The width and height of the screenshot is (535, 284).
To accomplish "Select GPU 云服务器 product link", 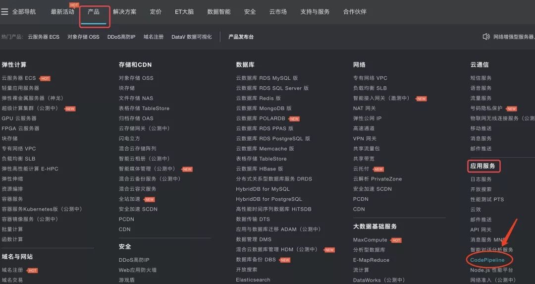I will [x=19, y=118].
